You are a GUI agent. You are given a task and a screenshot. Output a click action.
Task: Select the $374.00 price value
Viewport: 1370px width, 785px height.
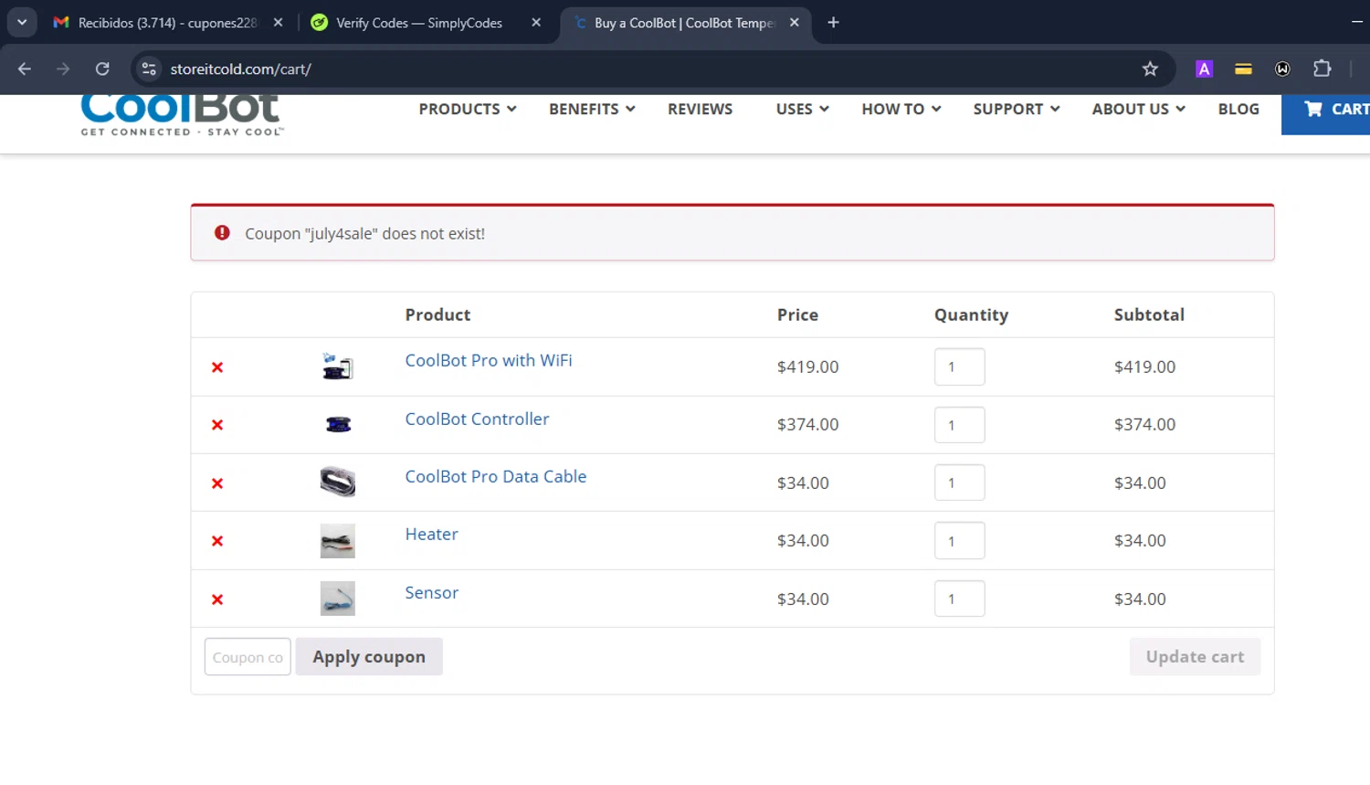[x=807, y=424]
